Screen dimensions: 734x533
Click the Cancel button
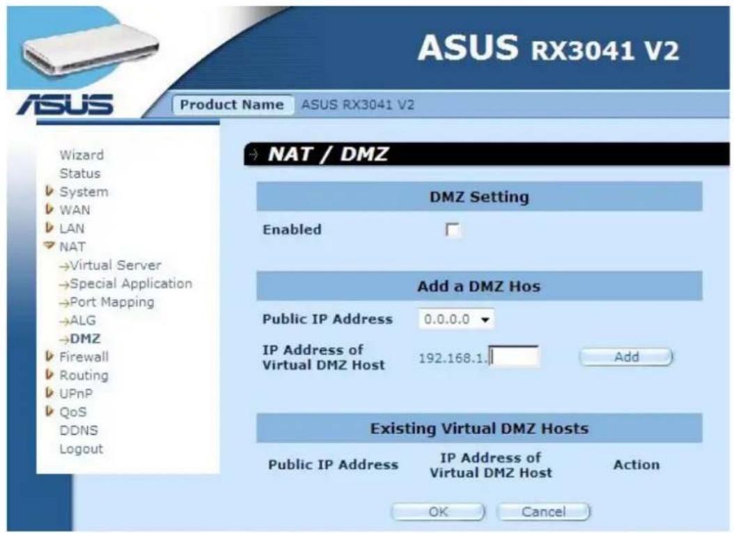click(x=543, y=511)
